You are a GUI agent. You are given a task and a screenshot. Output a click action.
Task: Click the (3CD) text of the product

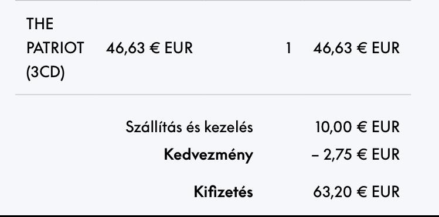45,73
